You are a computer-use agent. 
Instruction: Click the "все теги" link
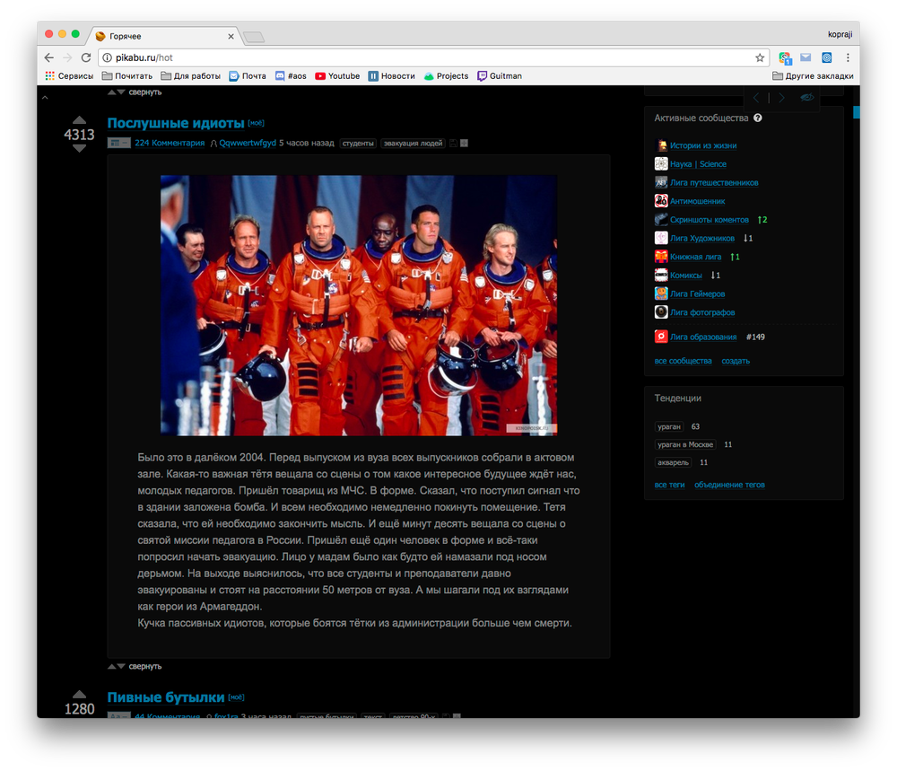coord(669,485)
